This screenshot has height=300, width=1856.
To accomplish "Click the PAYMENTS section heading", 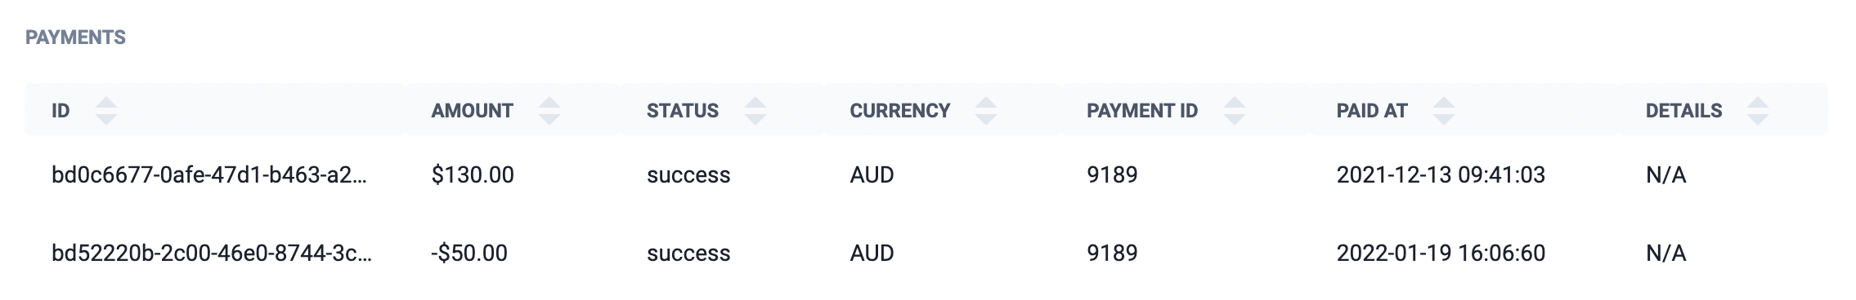I will point(75,37).
